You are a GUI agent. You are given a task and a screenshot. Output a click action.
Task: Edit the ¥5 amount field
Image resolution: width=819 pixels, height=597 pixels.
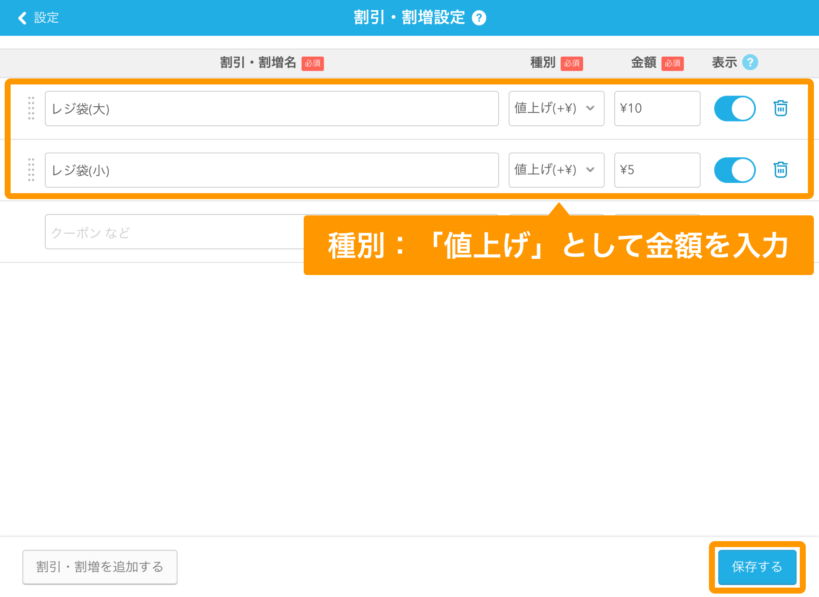(657, 170)
